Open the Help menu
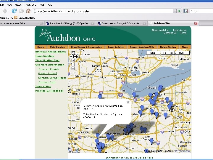213x160 pixels. (x=50, y=5)
